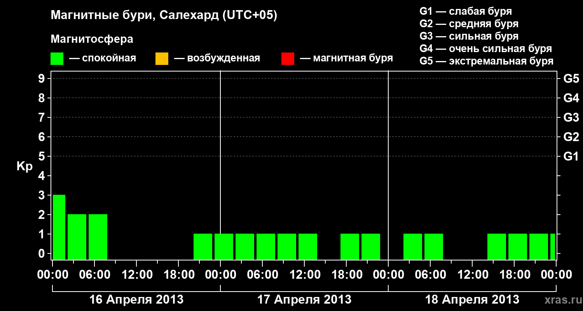
Task: Click the '00:00' label starting 18 April
Action: pos(388,274)
